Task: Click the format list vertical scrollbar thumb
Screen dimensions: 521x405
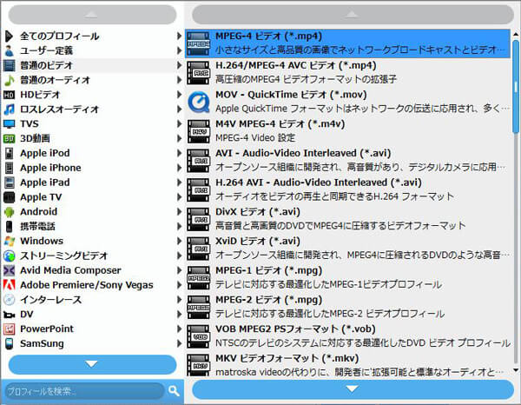Action: [516, 86]
